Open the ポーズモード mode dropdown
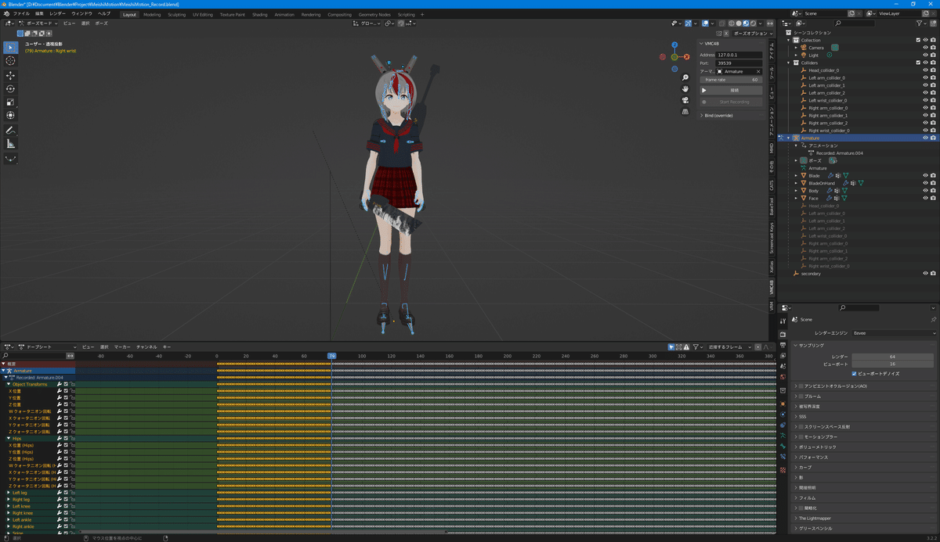 [38, 23]
